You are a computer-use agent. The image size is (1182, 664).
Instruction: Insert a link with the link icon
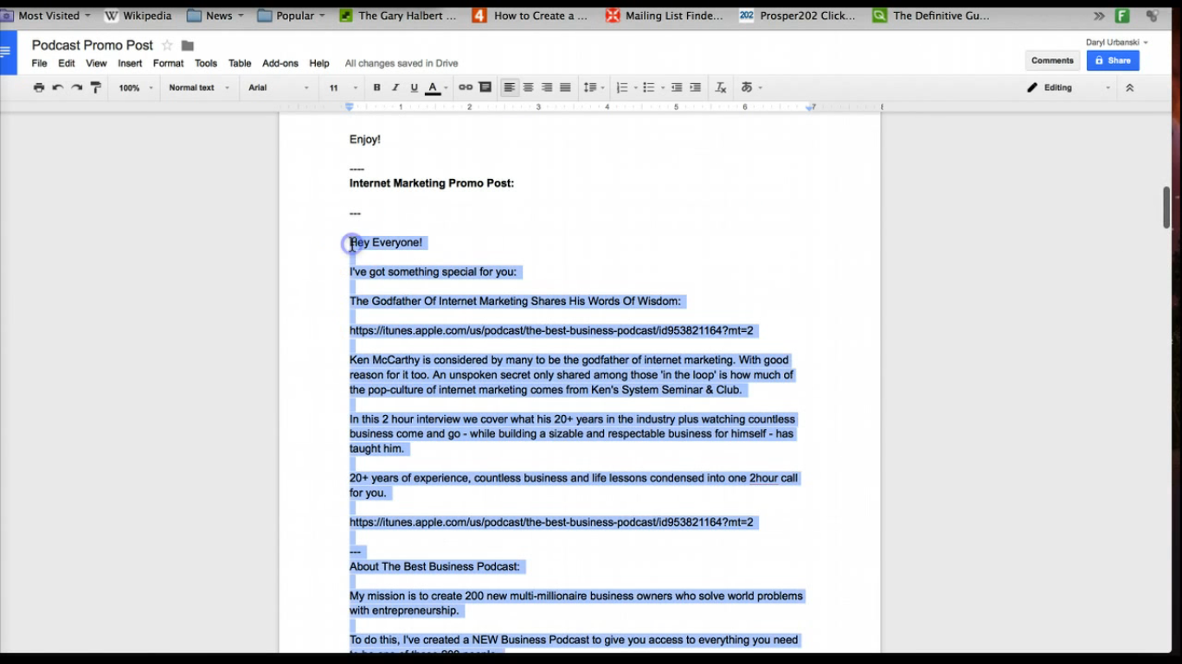pos(466,87)
